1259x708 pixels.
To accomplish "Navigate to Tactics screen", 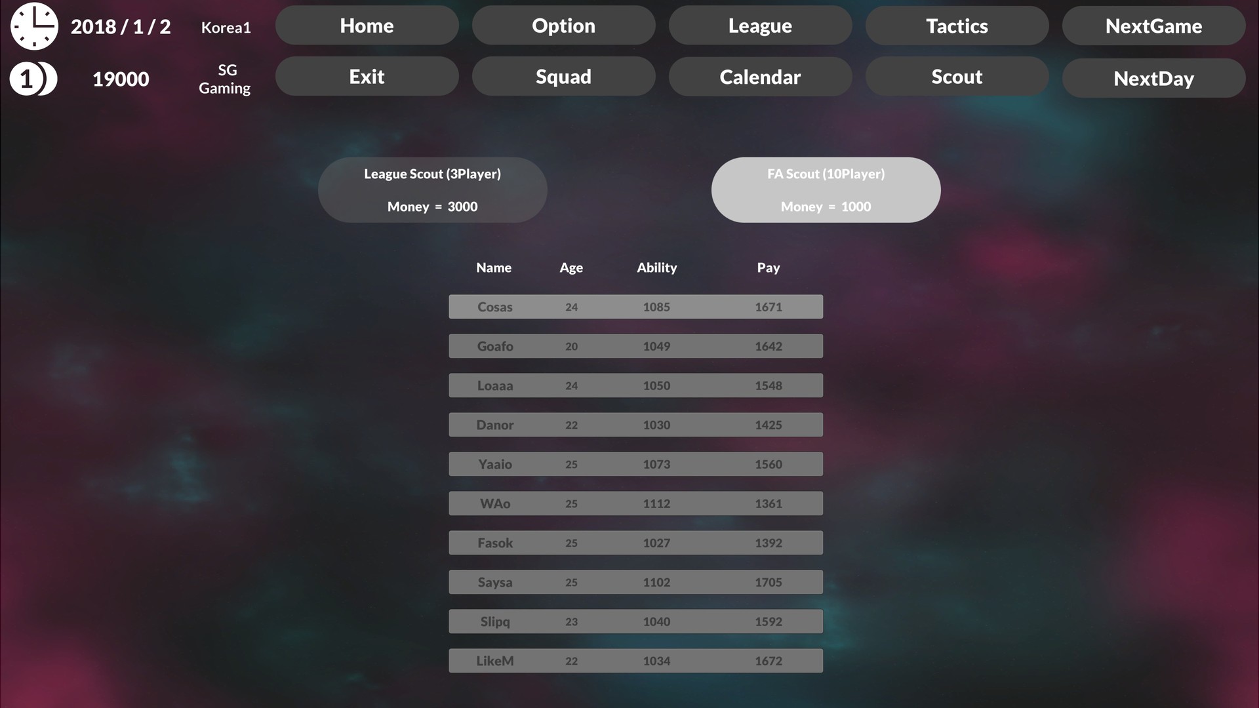I will pyautogui.click(x=957, y=26).
